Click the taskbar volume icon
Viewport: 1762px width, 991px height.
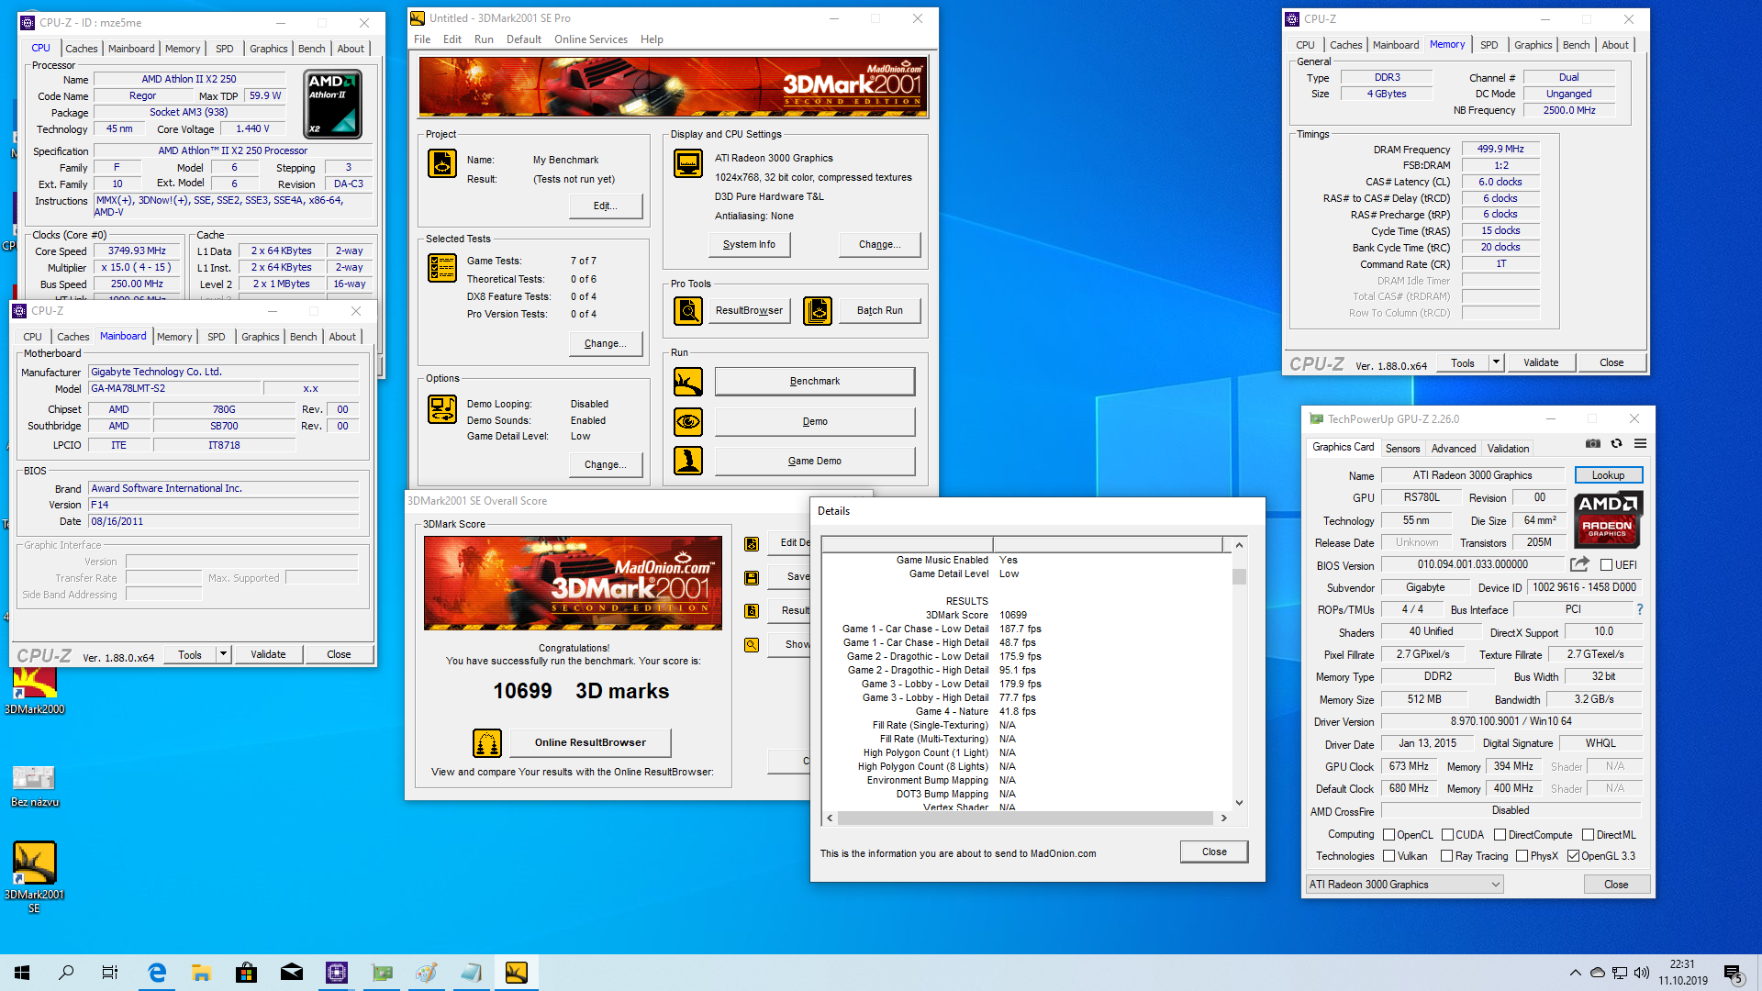[x=1642, y=973]
